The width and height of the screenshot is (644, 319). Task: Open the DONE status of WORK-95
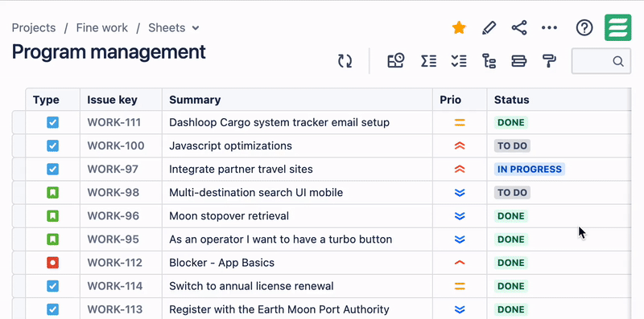click(511, 239)
